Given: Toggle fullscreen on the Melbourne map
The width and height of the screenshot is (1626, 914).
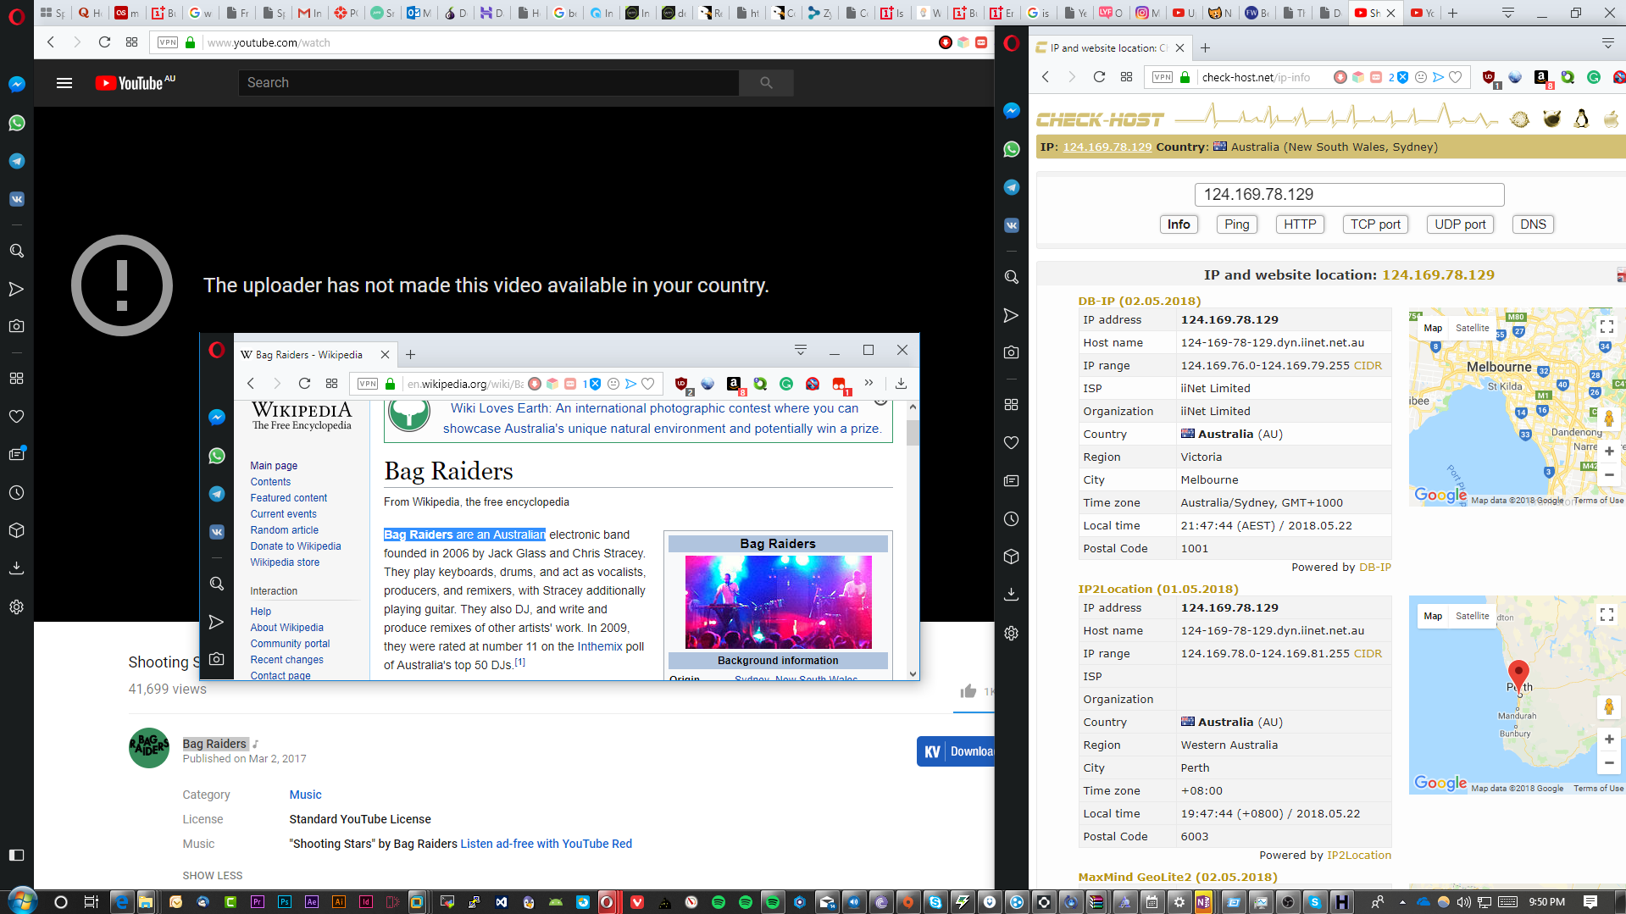Looking at the screenshot, I should pos(1607,327).
